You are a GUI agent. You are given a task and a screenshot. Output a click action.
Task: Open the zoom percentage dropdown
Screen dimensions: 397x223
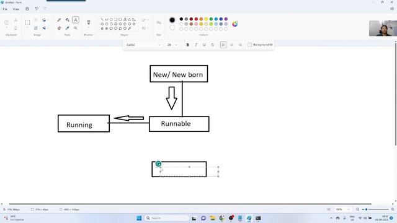342,209
